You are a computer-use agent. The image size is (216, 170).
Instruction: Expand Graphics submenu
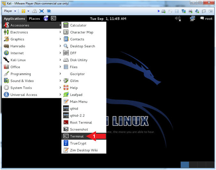[x=32, y=39]
